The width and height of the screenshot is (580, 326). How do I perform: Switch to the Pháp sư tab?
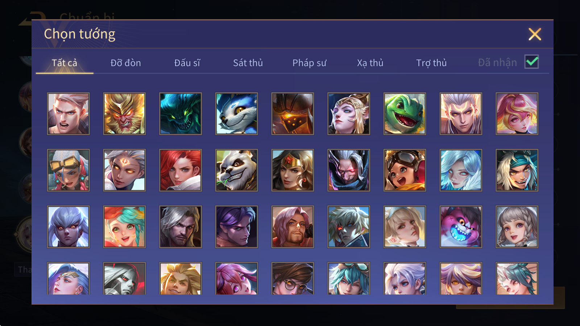pyautogui.click(x=309, y=63)
